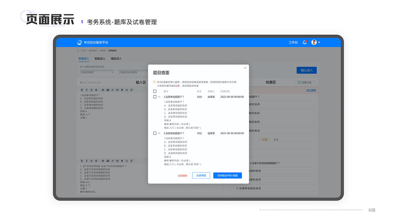Click creator name 赵某某
The width and height of the screenshot is (397, 223).
(x=211, y=97)
